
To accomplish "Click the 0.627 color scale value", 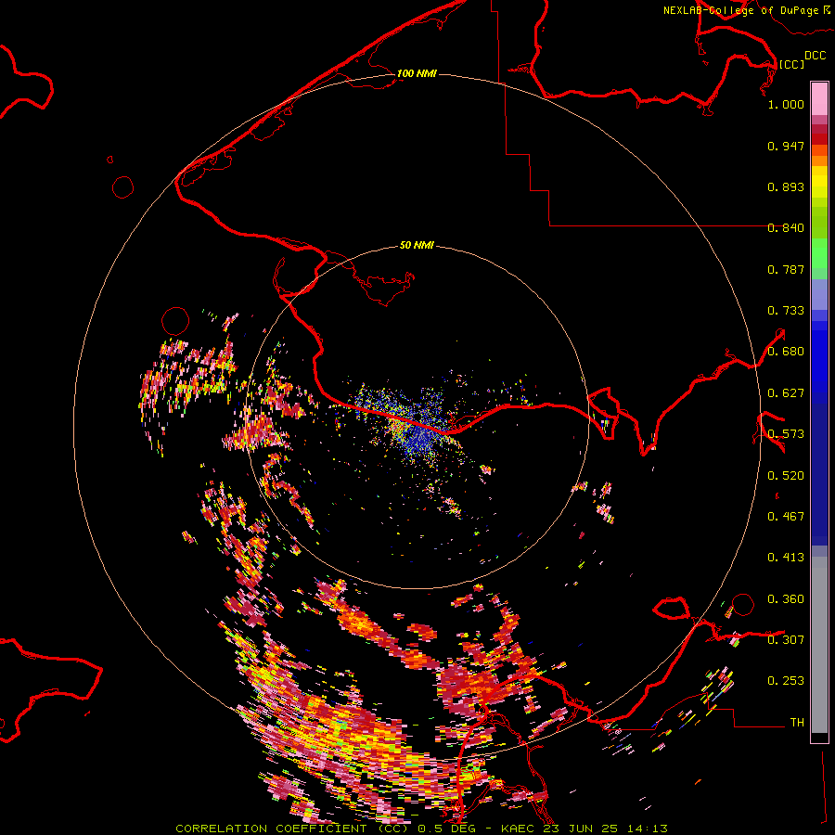I will (786, 393).
